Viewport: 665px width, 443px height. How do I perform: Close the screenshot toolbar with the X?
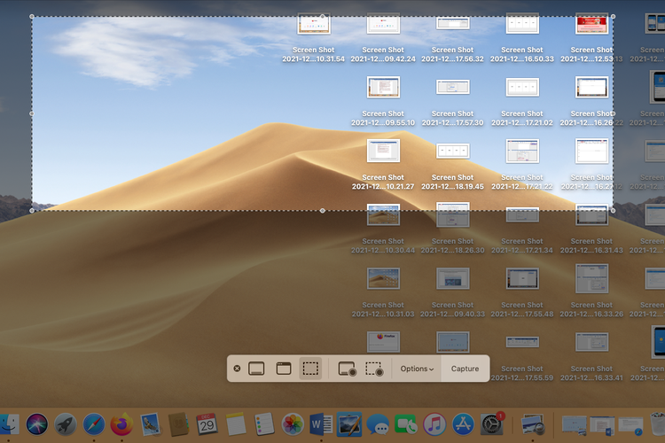(x=237, y=369)
